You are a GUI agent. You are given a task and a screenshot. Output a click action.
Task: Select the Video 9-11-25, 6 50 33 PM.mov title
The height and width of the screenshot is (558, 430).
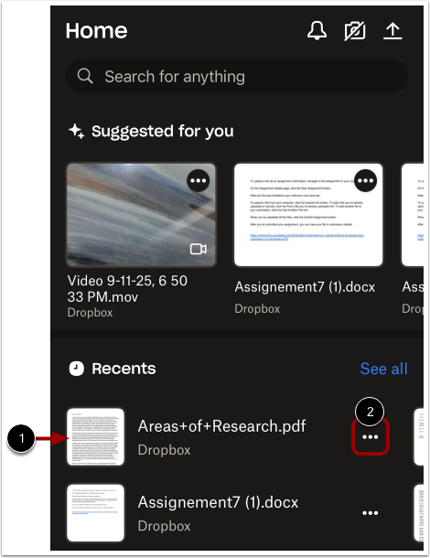point(127,289)
